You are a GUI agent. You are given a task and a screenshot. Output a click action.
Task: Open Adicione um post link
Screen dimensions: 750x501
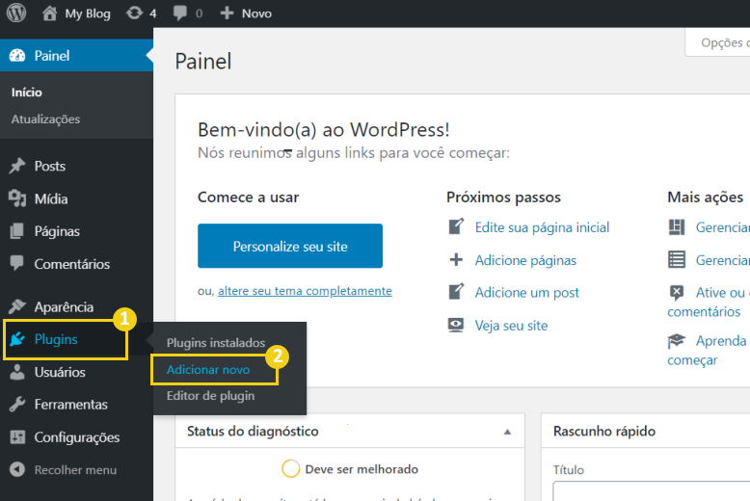coord(526,292)
